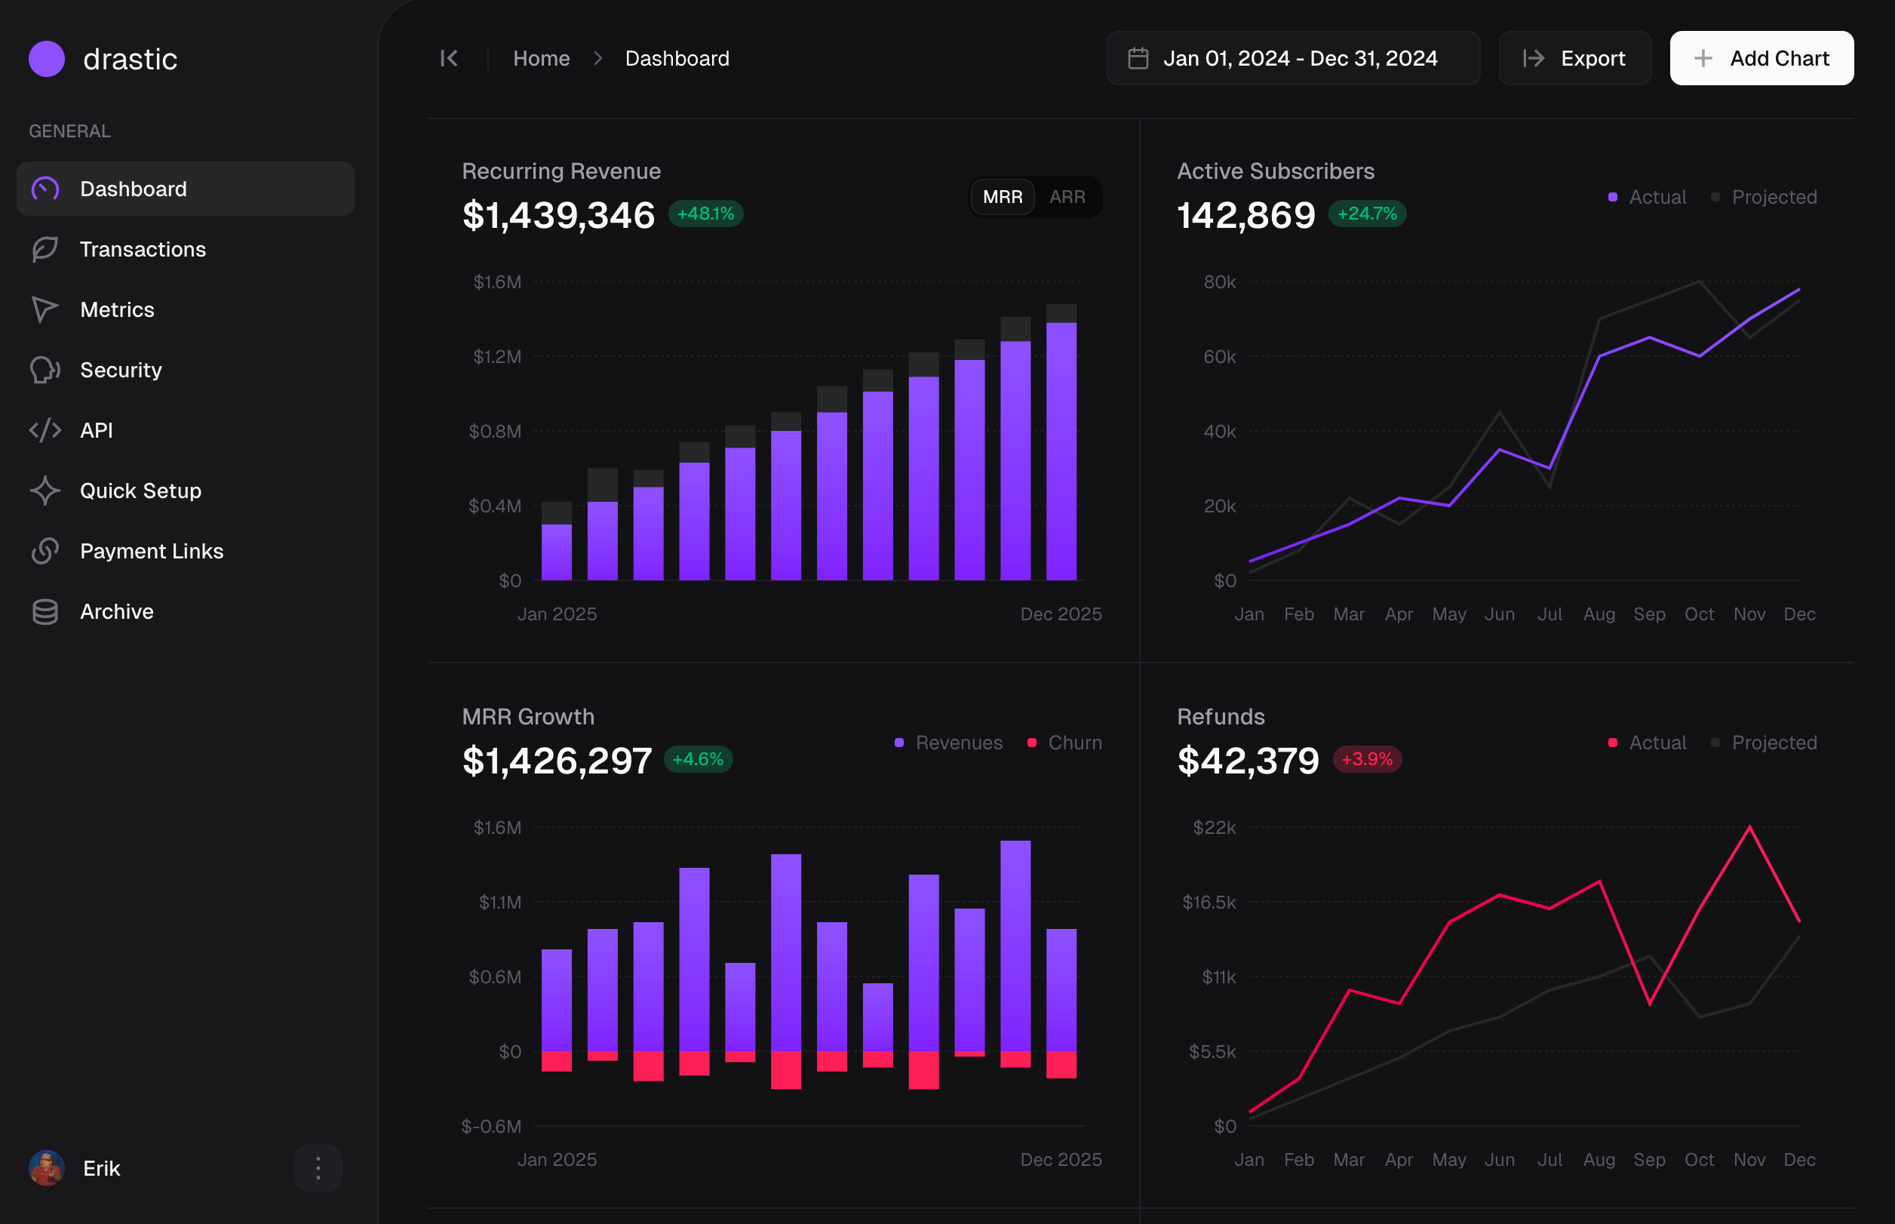
Task: Click the Quick Setup sparkle icon
Action: (x=45, y=491)
